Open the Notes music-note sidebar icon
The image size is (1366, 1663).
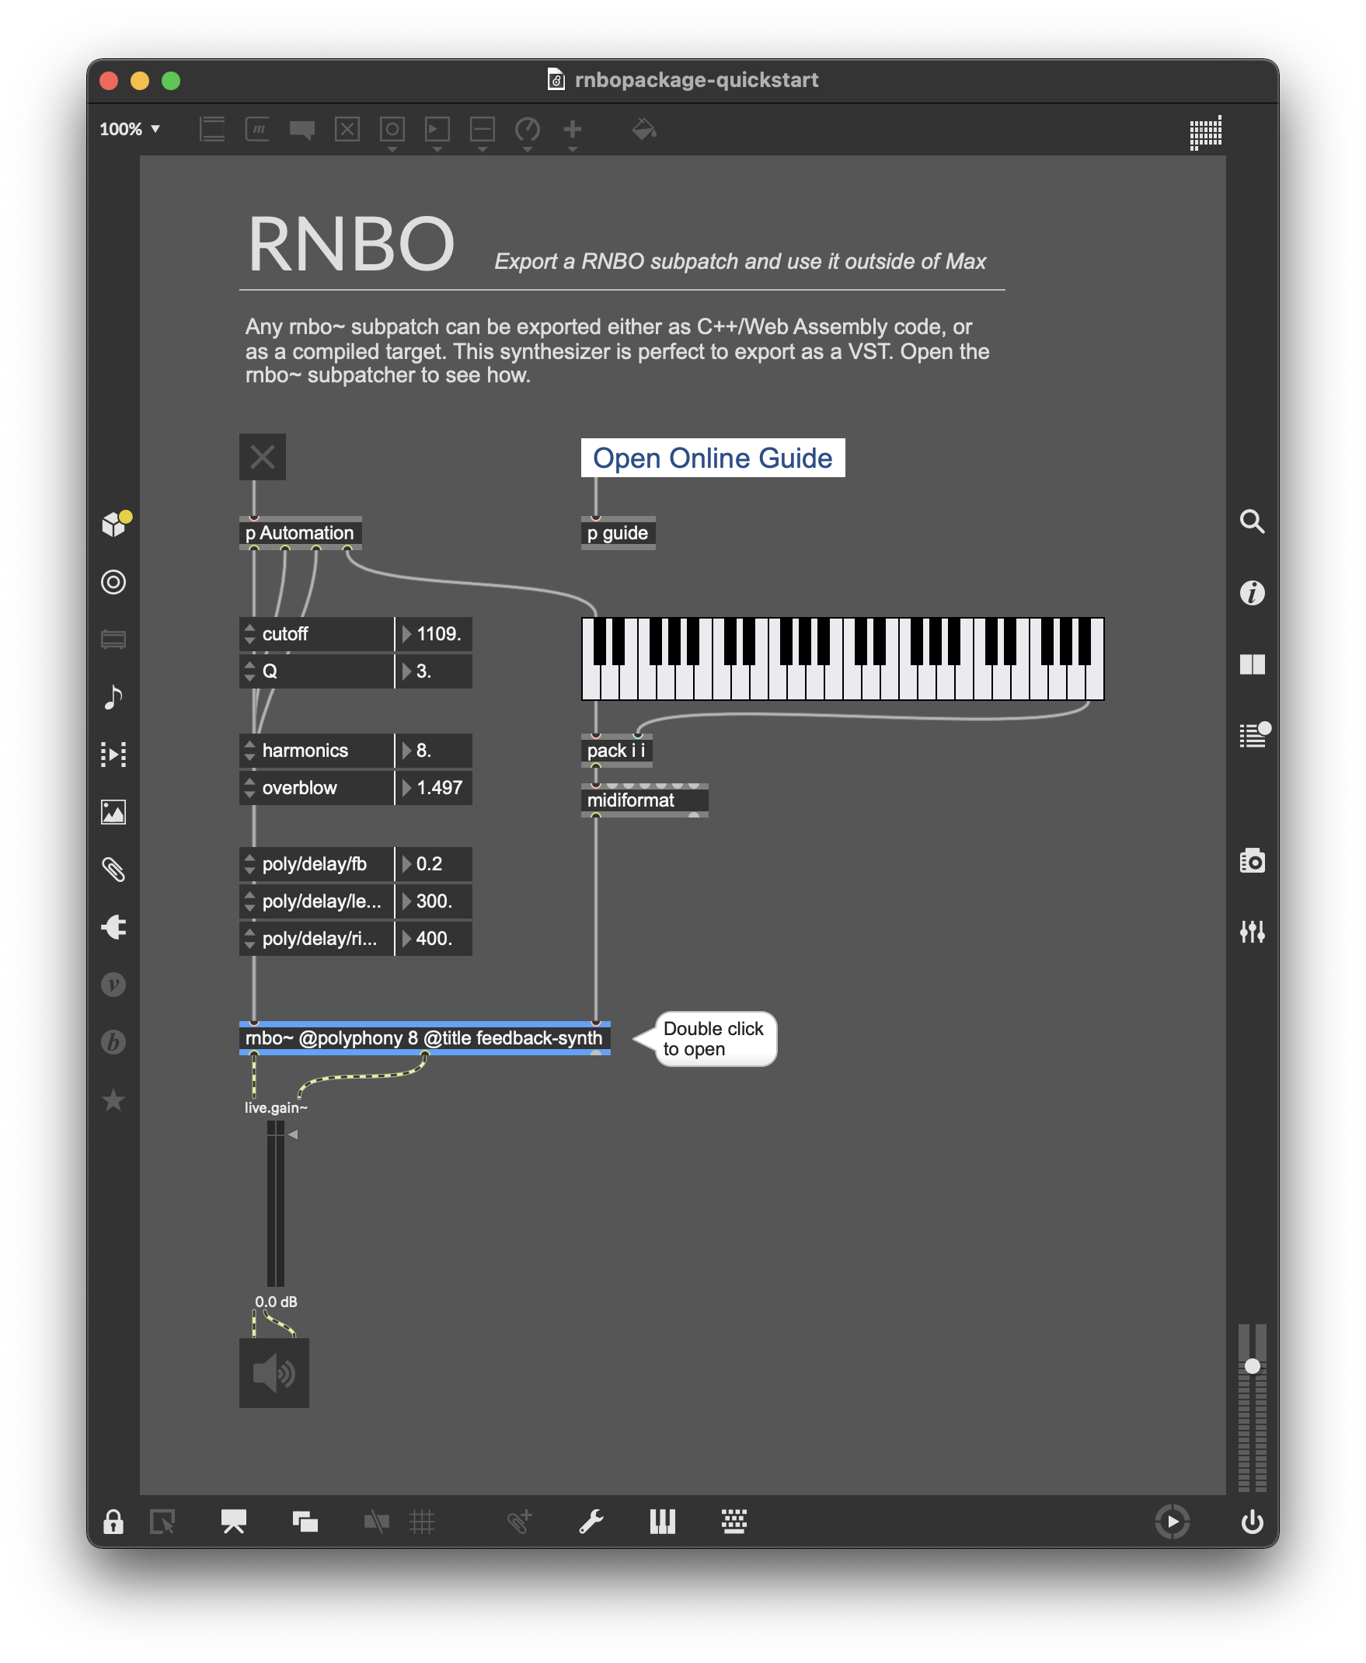(113, 696)
